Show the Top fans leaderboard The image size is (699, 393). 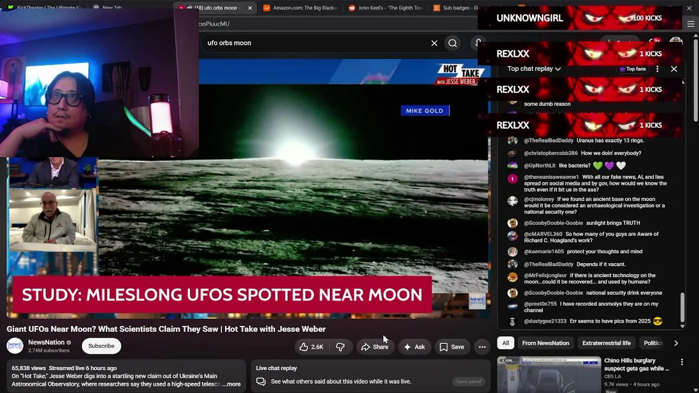pyautogui.click(x=632, y=69)
